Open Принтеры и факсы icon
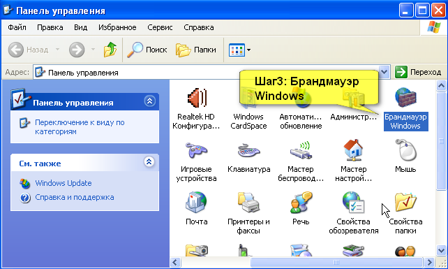The image size is (448, 269). [x=248, y=203]
